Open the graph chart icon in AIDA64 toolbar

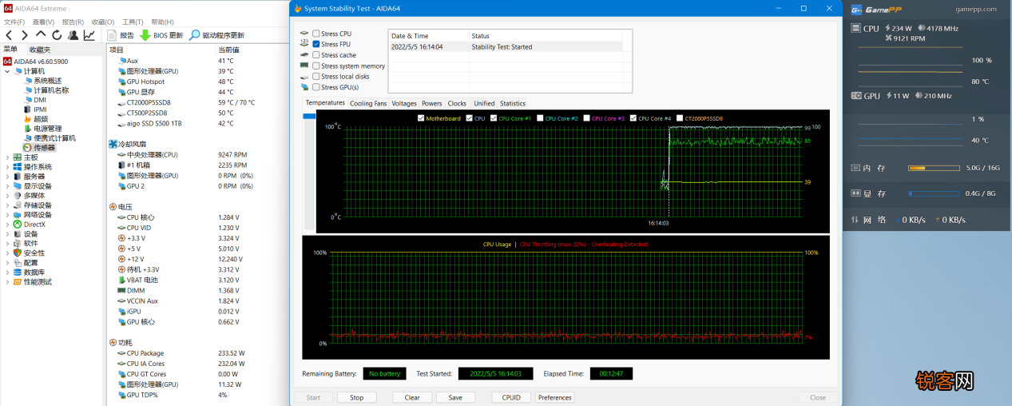click(x=89, y=35)
